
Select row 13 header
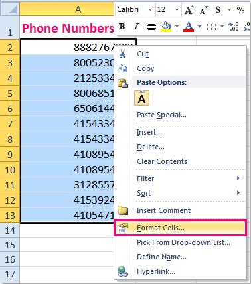[10, 216]
